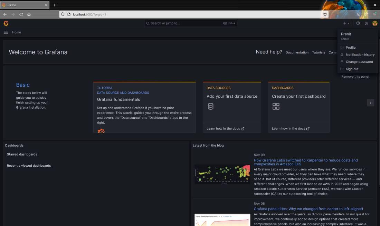
Task: Open Learn how in the docs for dashboards
Action: [x=291, y=128]
